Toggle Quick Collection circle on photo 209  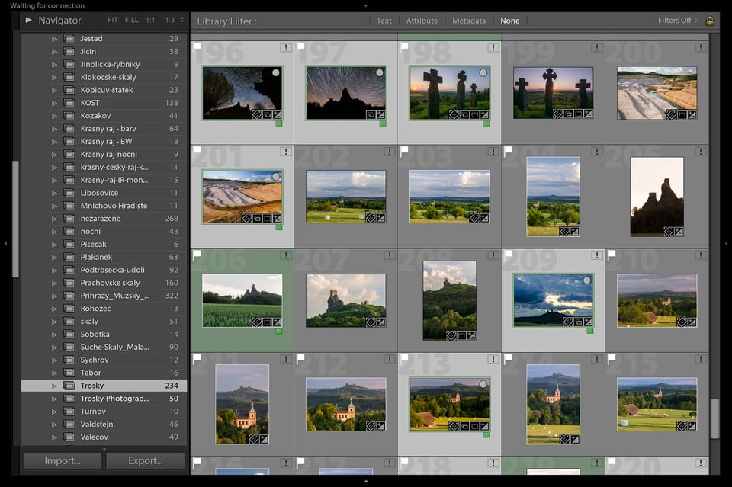pyautogui.click(x=587, y=280)
